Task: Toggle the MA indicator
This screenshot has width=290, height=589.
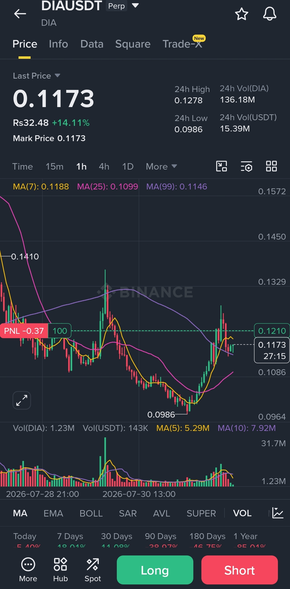Action: pos(20,513)
